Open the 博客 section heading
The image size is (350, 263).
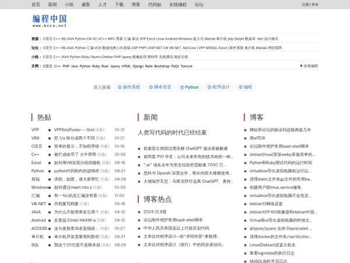257,117
